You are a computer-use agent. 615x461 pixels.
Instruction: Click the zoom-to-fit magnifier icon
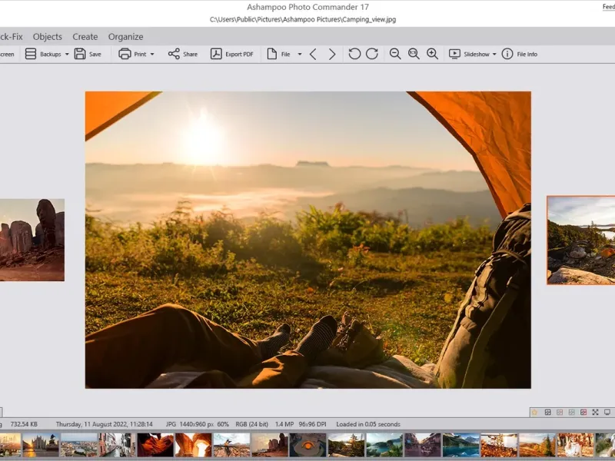[x=414, y=54]
